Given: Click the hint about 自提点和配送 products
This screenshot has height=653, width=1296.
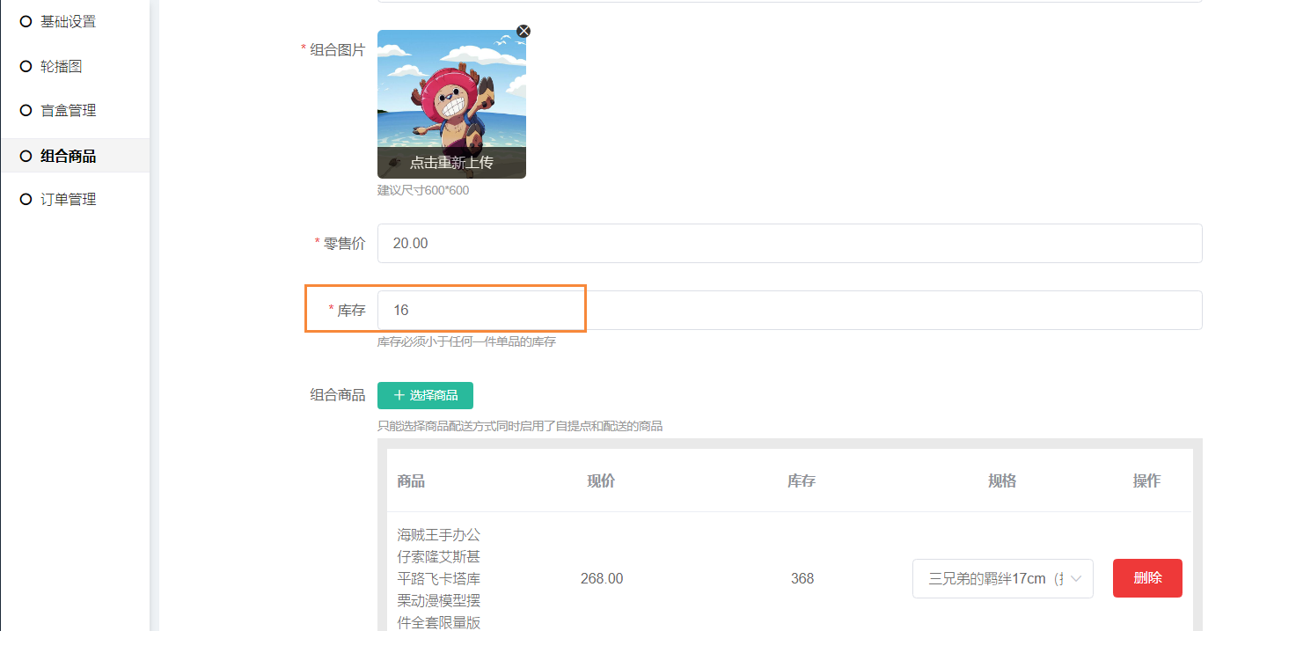Looking at the screenshot, I should (520, 426).
